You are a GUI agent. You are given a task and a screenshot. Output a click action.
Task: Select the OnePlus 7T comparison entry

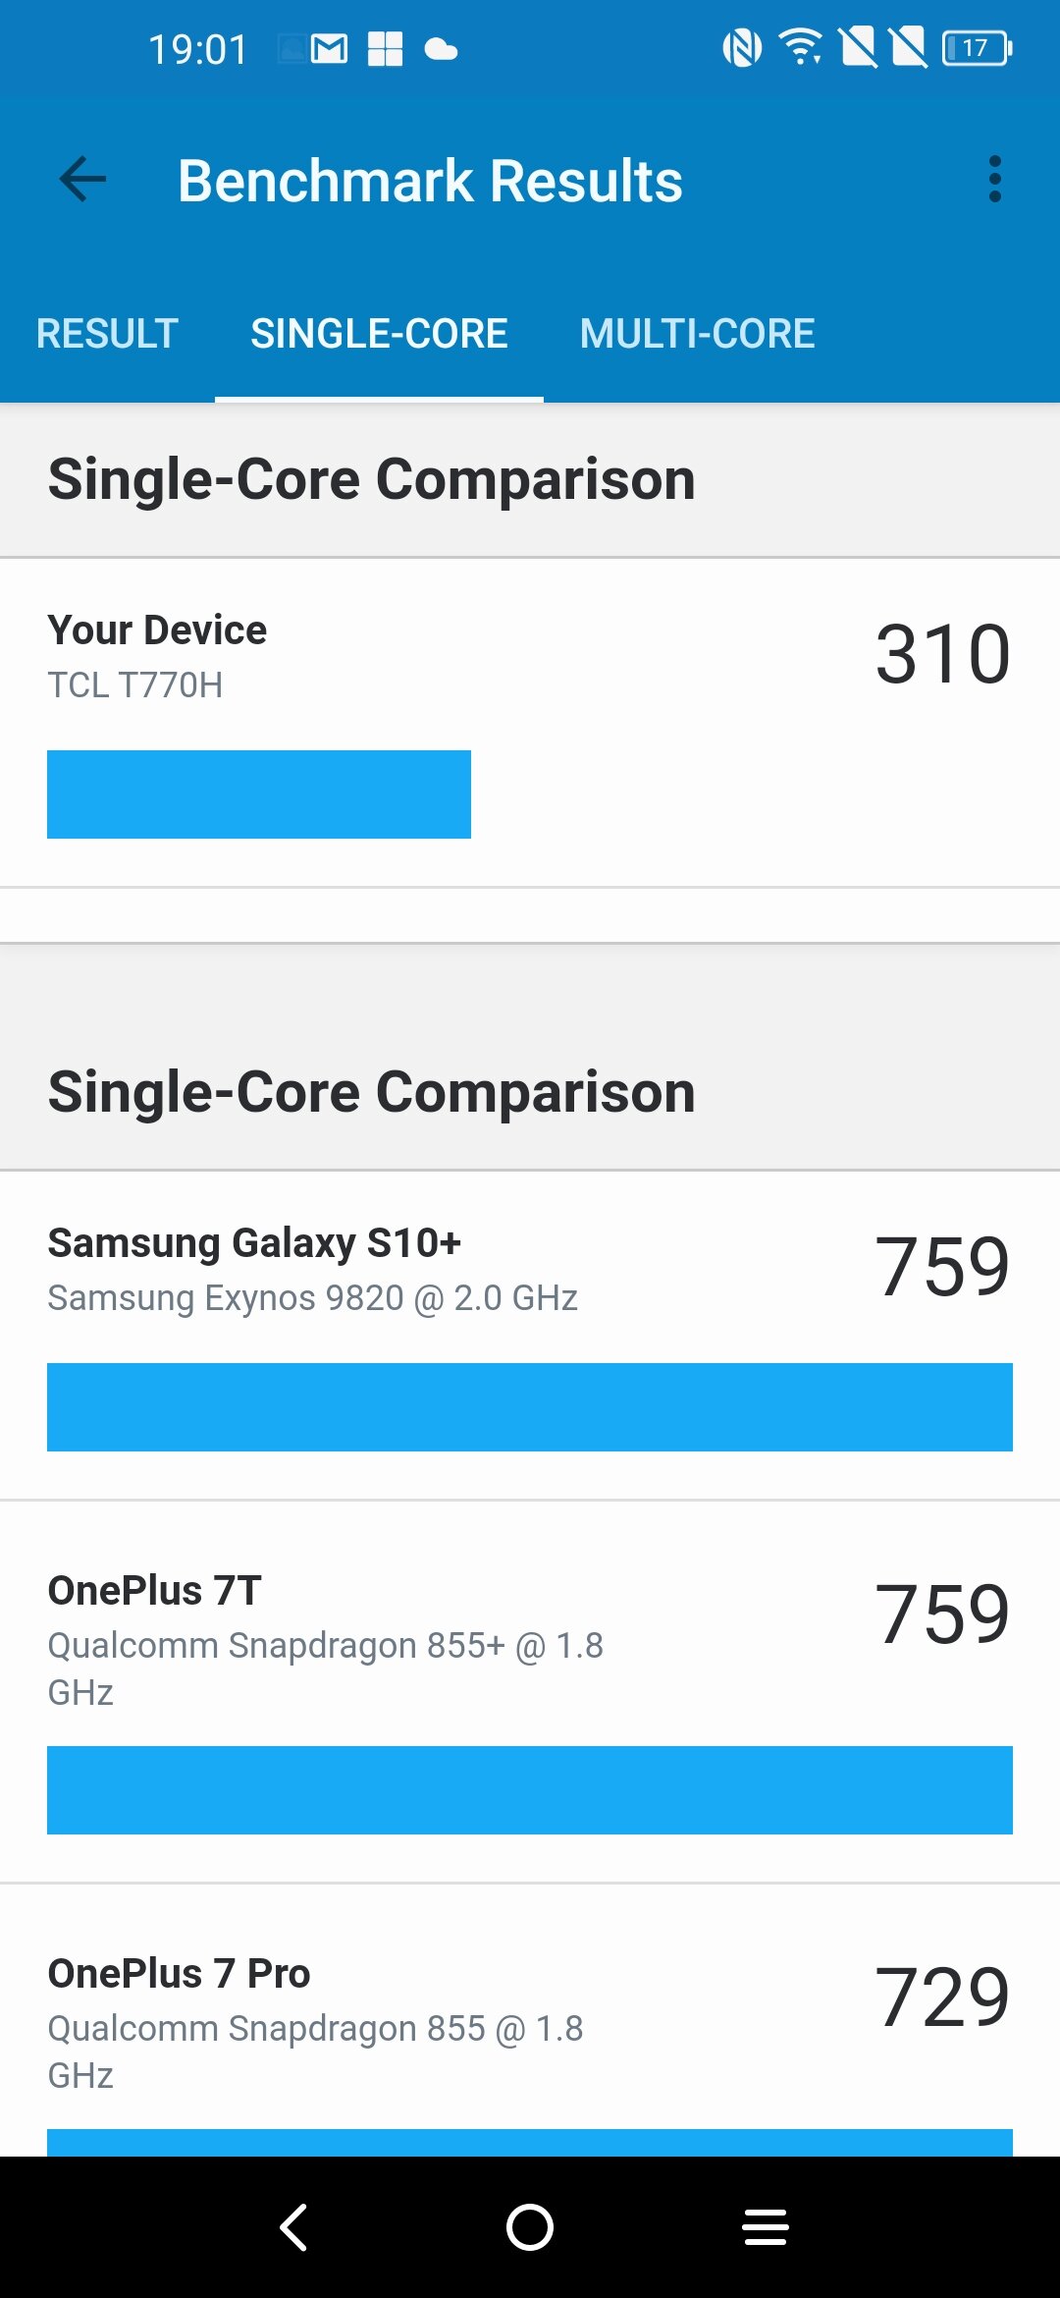pyautogui.click(x=530, y=1692)
